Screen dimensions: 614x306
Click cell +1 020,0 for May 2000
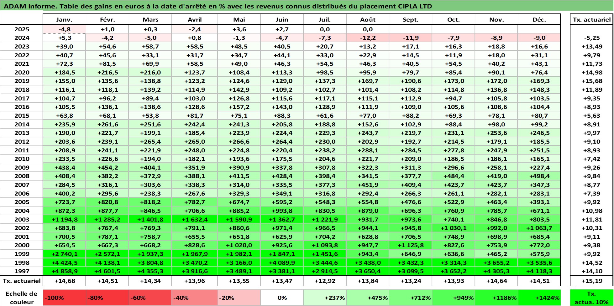[x=239, y=245]
